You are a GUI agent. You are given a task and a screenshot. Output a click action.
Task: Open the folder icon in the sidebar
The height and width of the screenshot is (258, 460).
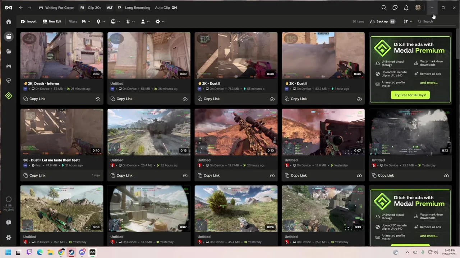pos(9,51)
